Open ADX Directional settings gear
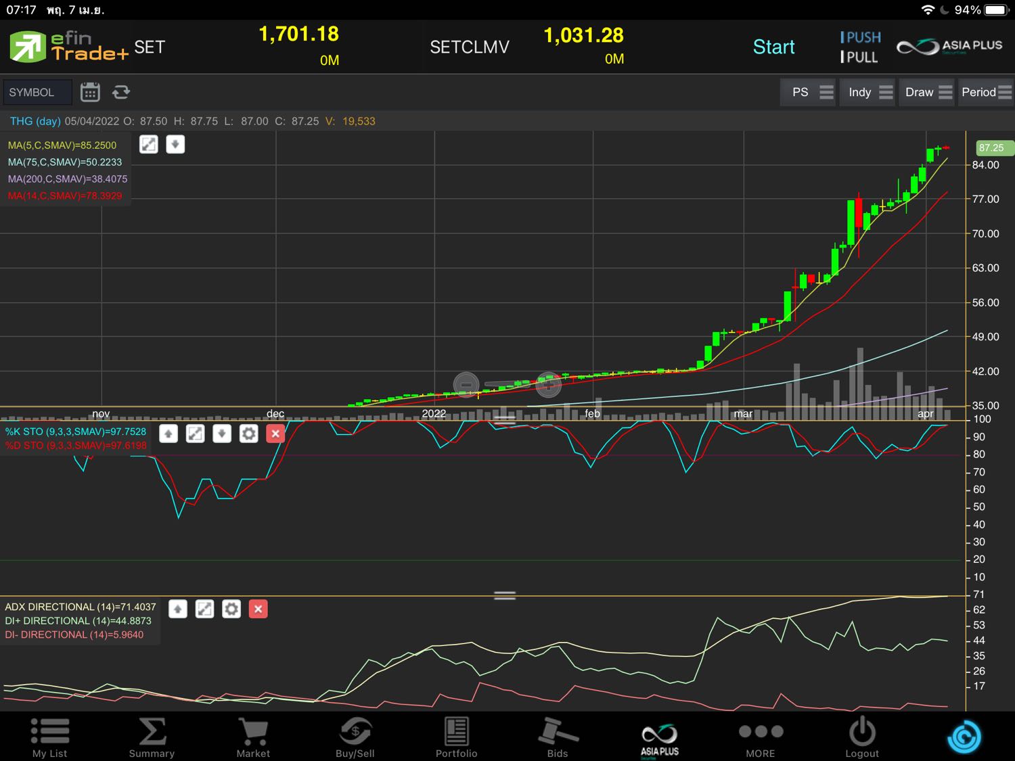Viewport: 1015px width, 761px height. pos(231,609)
